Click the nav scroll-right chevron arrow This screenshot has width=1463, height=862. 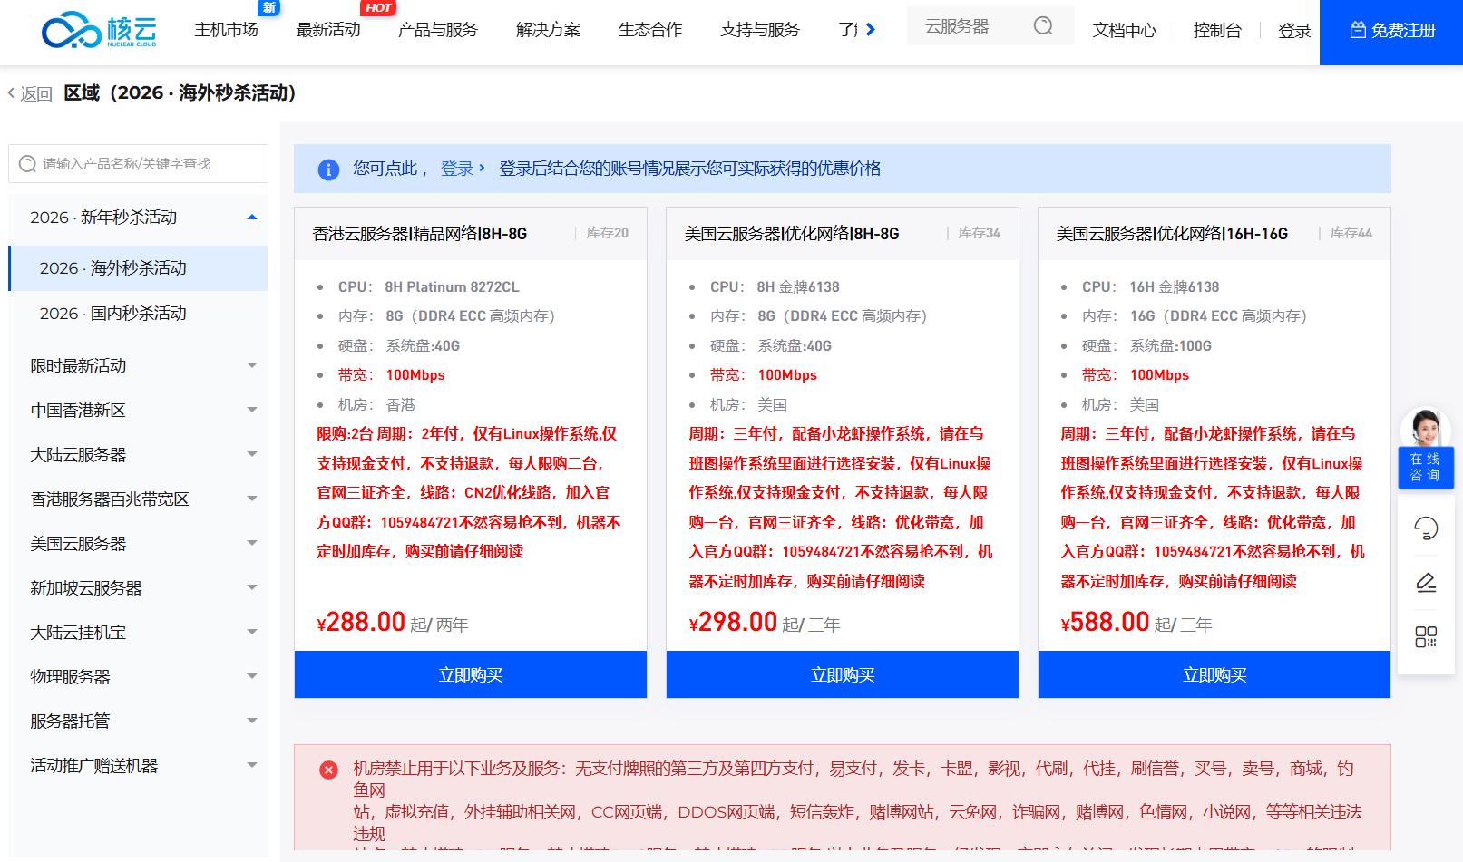(871, 30)
